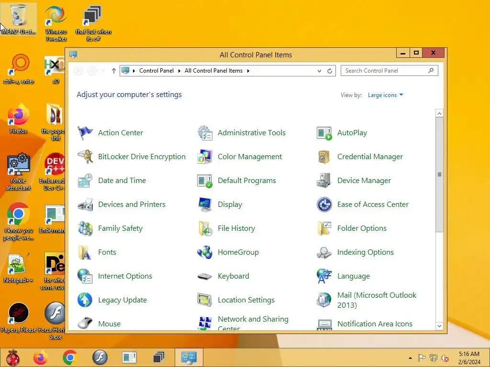The image size is (490, 367).
Task: Expand the root arrow before Control Panel breadcrumb
Action: click(x=134, y=71)
